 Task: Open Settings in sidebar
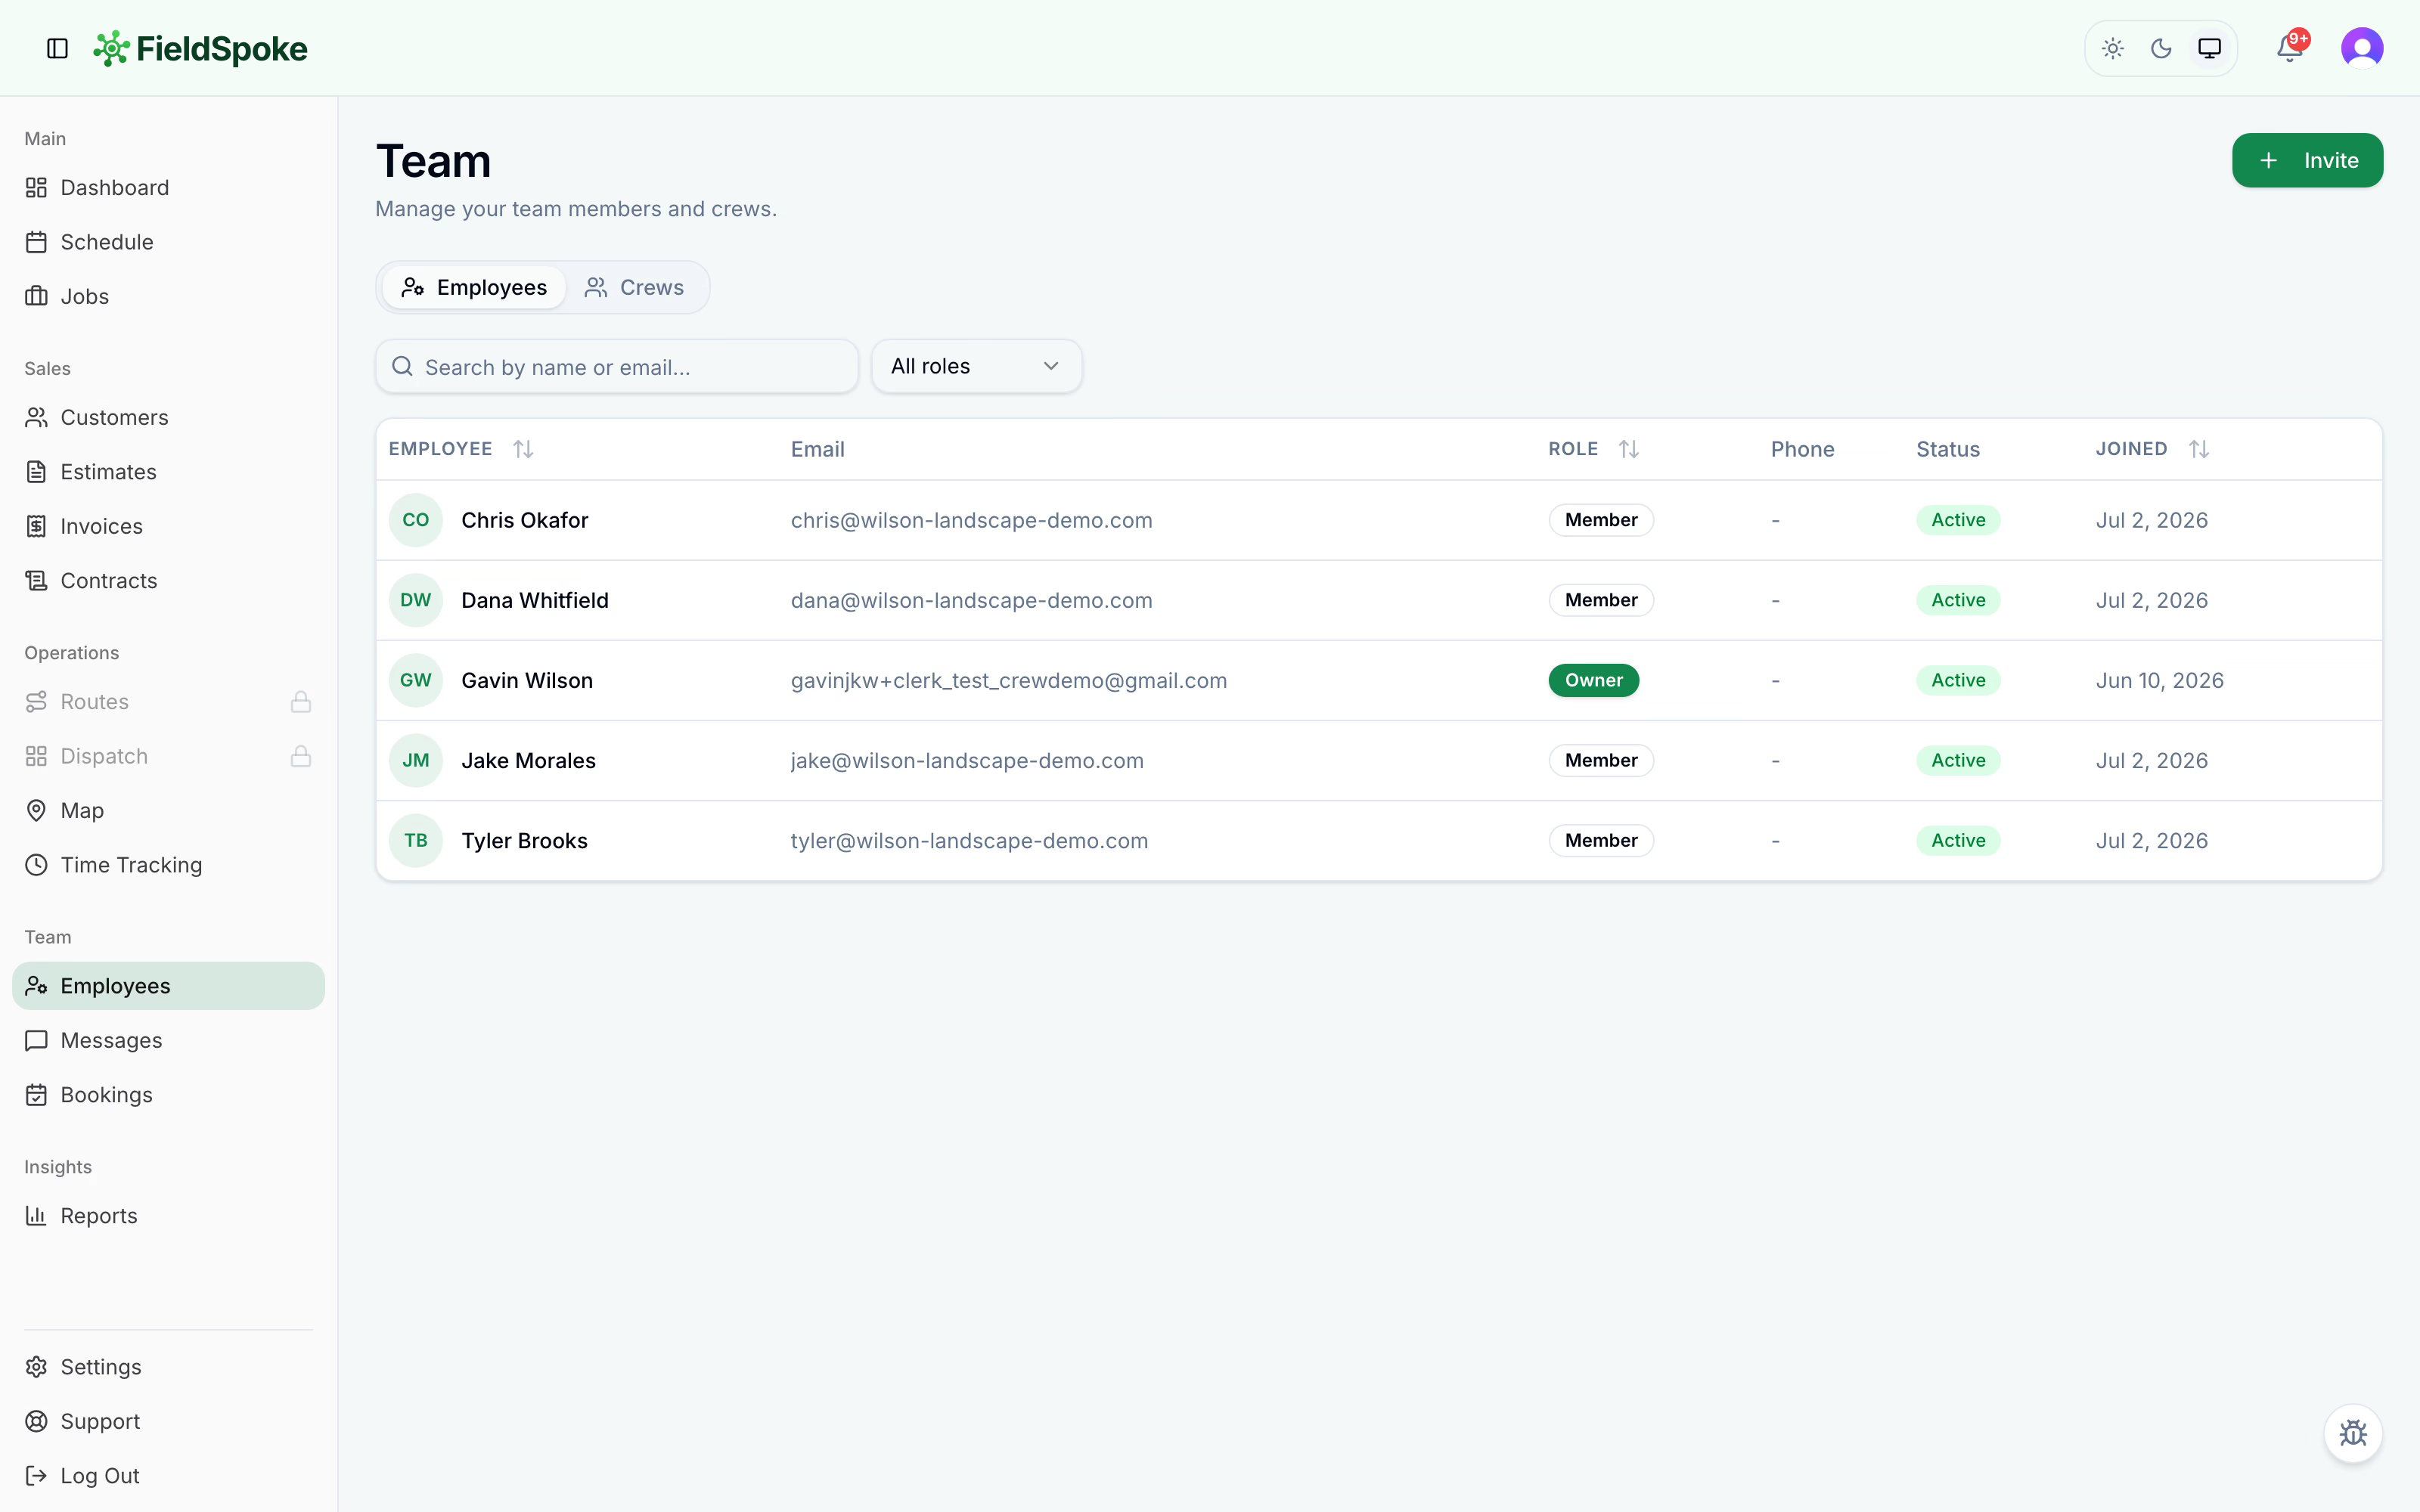coord(168,1367)
